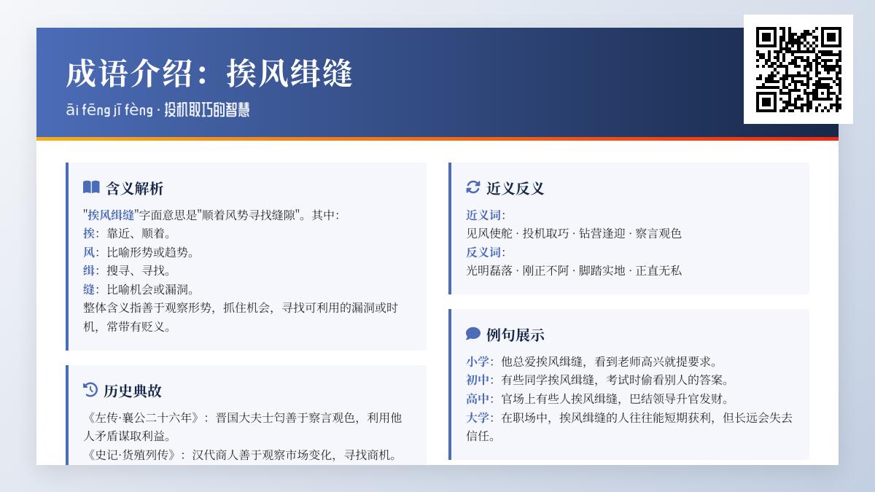
Task: Click the history clock icon beside 历史典故
Action: pyautogui.click(x=90, y=390)
